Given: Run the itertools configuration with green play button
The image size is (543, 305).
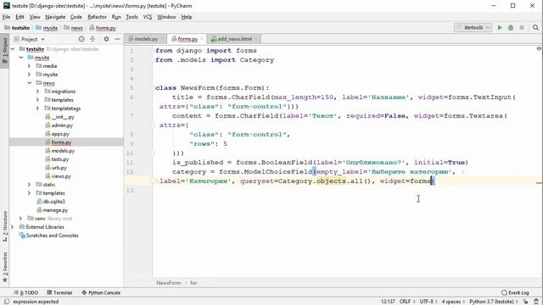Looking at the screenshot, I should (500, 28).
